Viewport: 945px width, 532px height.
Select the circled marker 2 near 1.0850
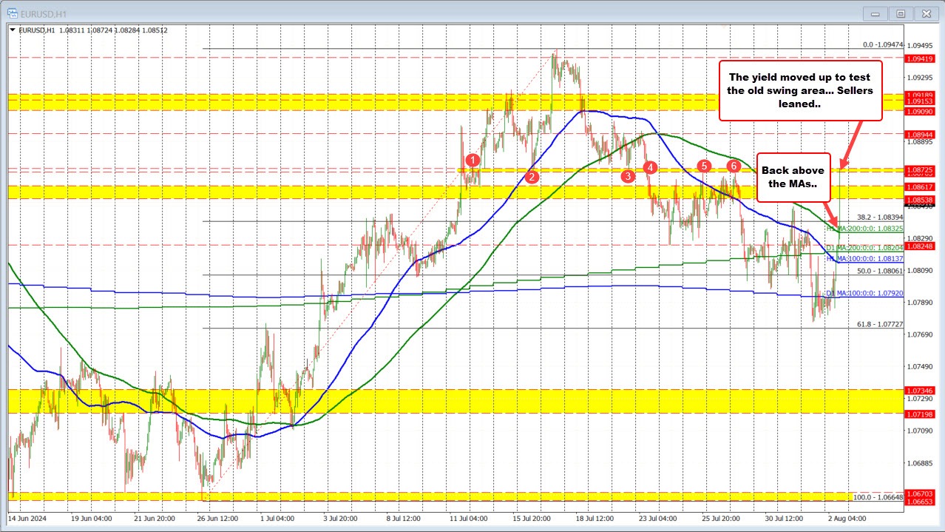[x=531, y=178]
